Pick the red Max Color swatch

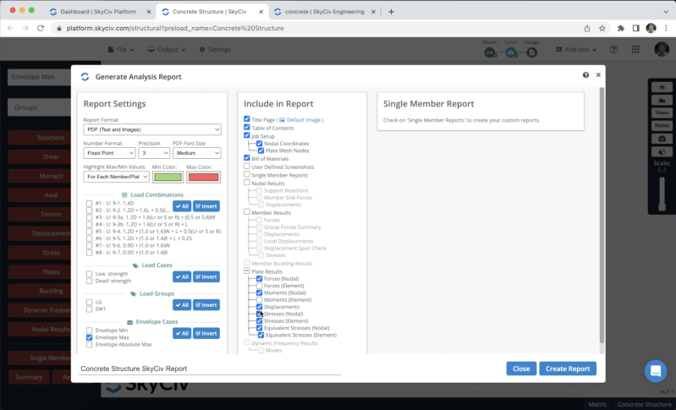(x=204, y=177)
